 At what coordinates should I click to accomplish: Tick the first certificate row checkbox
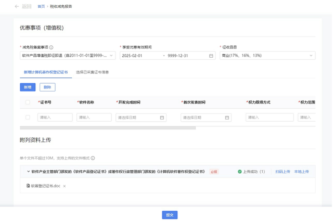click(x=28, y=117)
